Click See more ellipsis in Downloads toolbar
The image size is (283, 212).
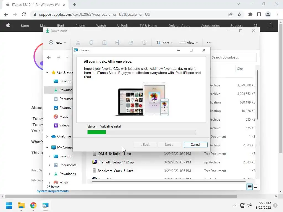(209, 43)
